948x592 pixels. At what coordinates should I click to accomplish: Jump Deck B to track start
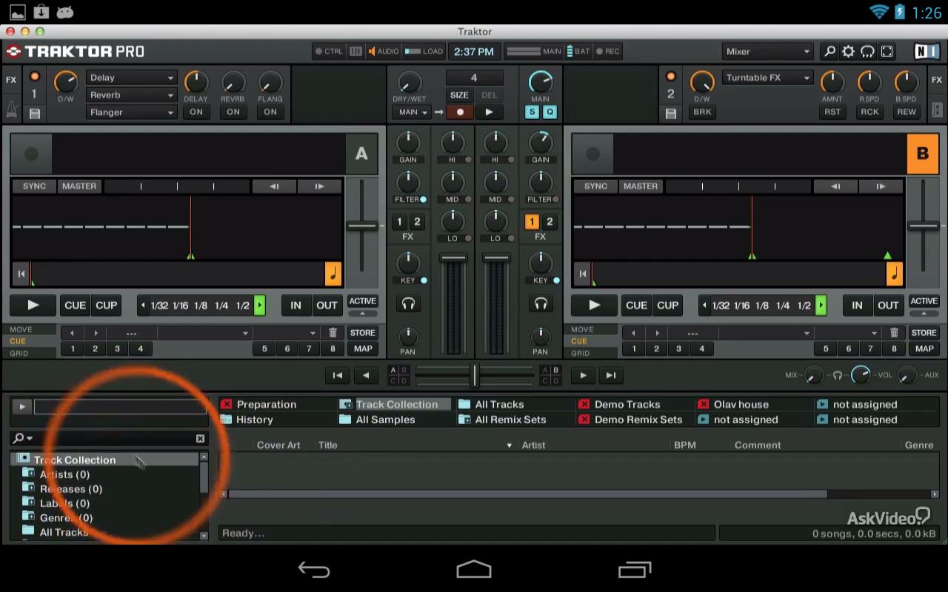583,274
